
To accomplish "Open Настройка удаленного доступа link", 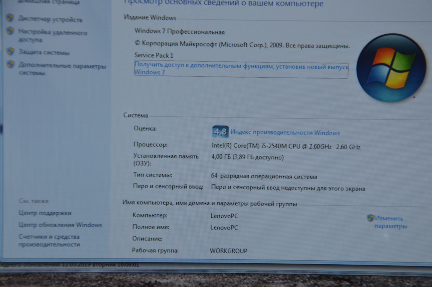I will 53,36.
